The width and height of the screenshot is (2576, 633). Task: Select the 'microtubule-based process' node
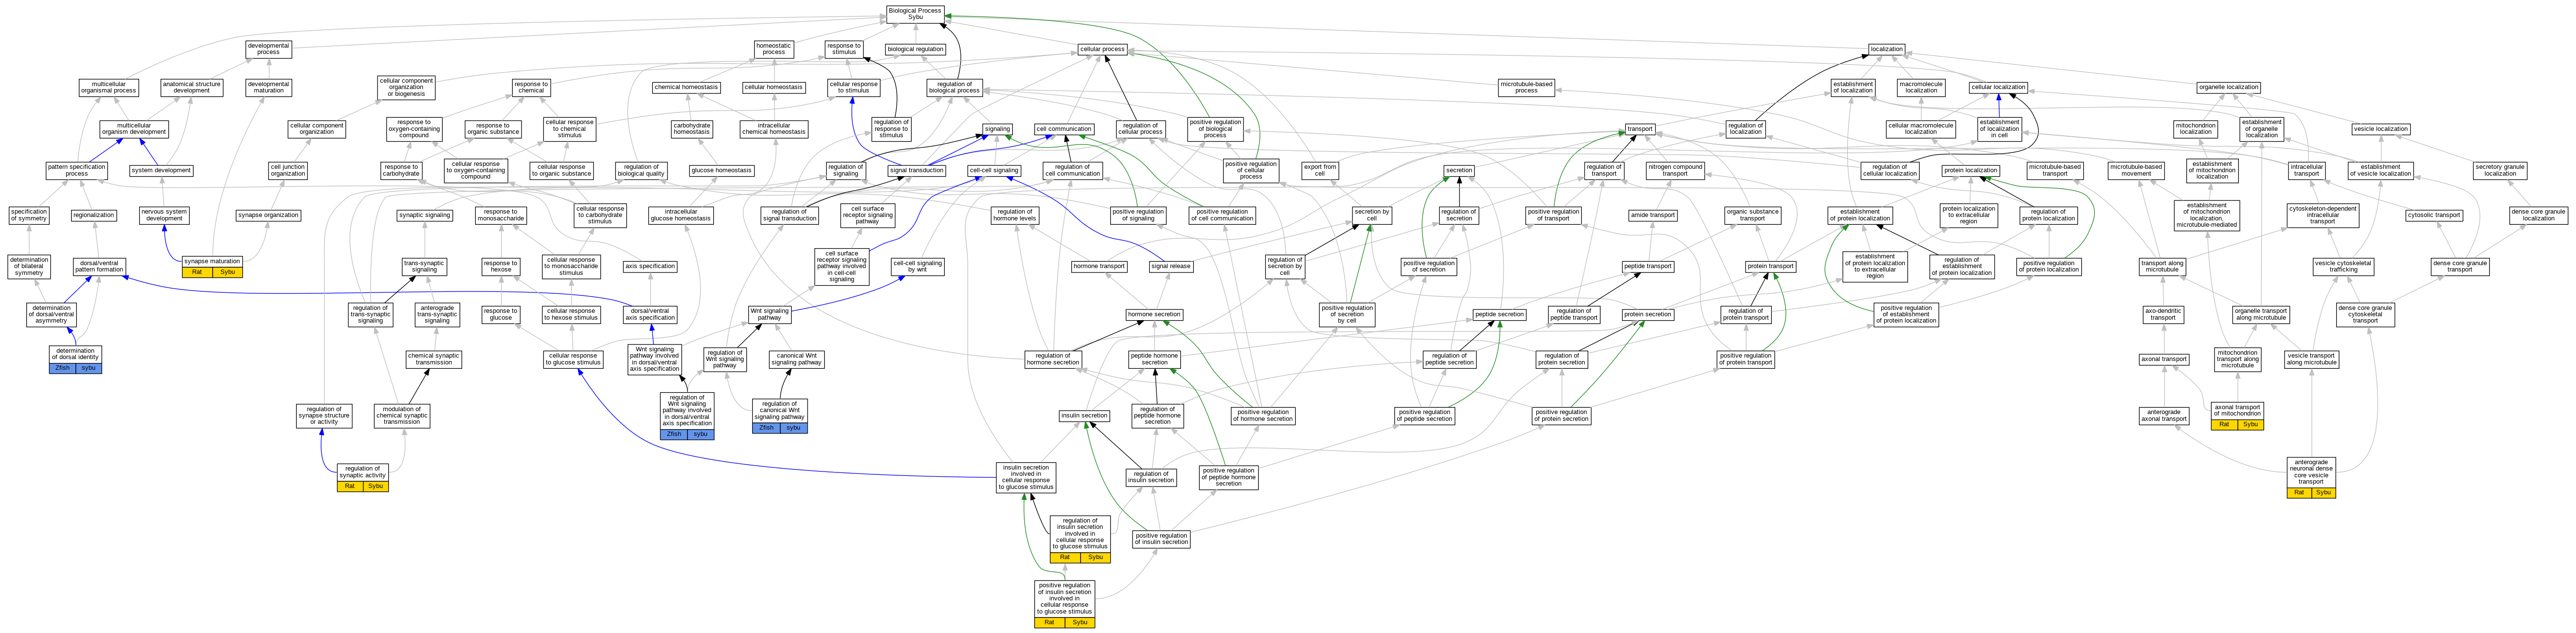click(x=1526, y=88)
